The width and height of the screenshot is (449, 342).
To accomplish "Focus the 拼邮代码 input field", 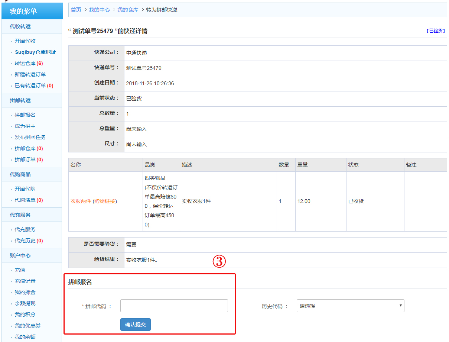I will click(174, 306).
